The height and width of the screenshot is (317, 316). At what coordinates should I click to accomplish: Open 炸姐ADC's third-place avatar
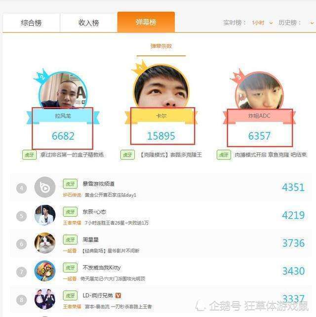point(259,91)
